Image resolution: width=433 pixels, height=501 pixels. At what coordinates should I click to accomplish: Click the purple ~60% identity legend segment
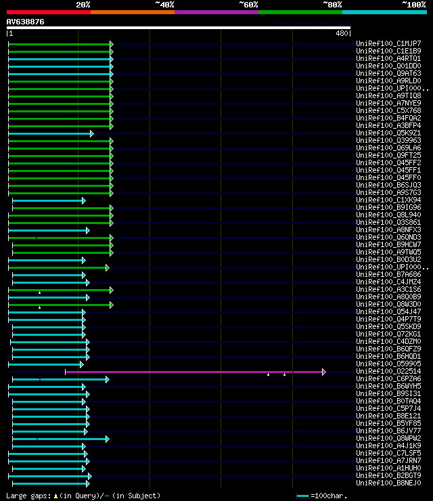click(216, 12)
